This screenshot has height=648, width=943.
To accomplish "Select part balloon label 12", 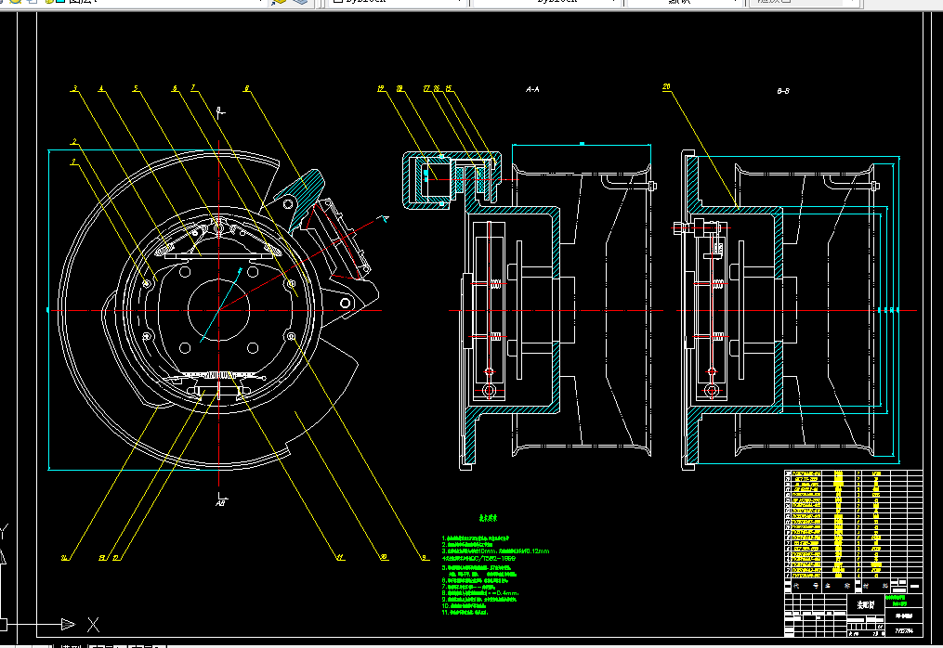I will (116, 558).
